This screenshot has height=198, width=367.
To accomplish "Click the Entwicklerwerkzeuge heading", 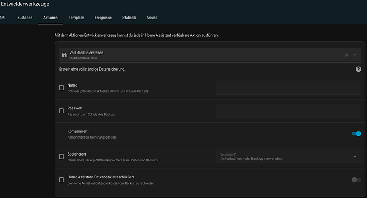I will (25, 4).
